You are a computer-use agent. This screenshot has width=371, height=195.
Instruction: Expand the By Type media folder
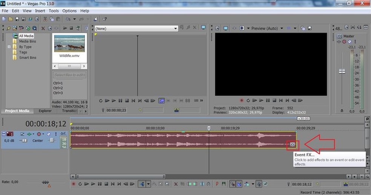click(9, 47)
